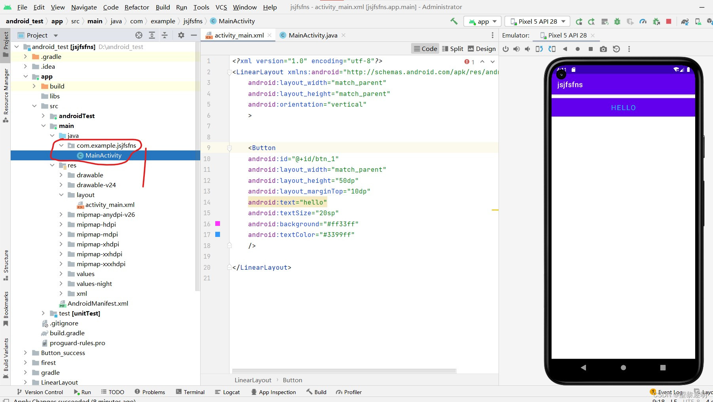Hide the Project panel with minus icon

coord(194,35)
